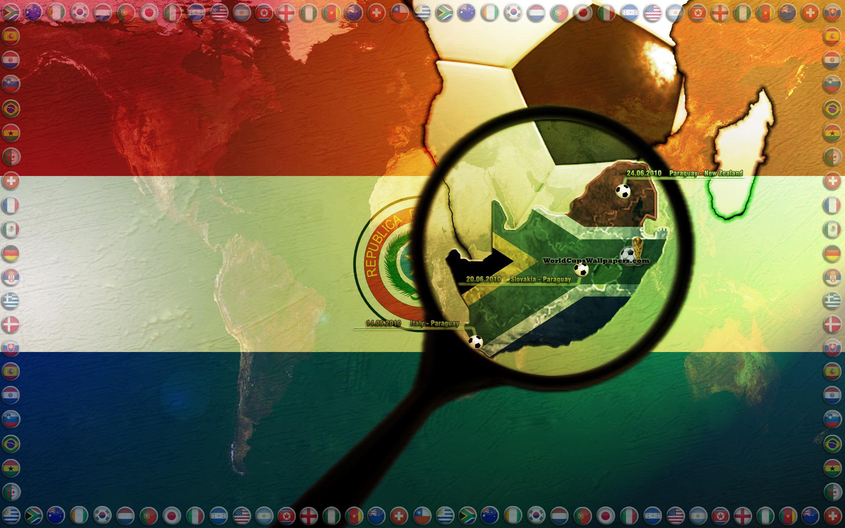Open the WorldCupsWallpapers.com link text

pyautogui.click(x=596, y=261)
